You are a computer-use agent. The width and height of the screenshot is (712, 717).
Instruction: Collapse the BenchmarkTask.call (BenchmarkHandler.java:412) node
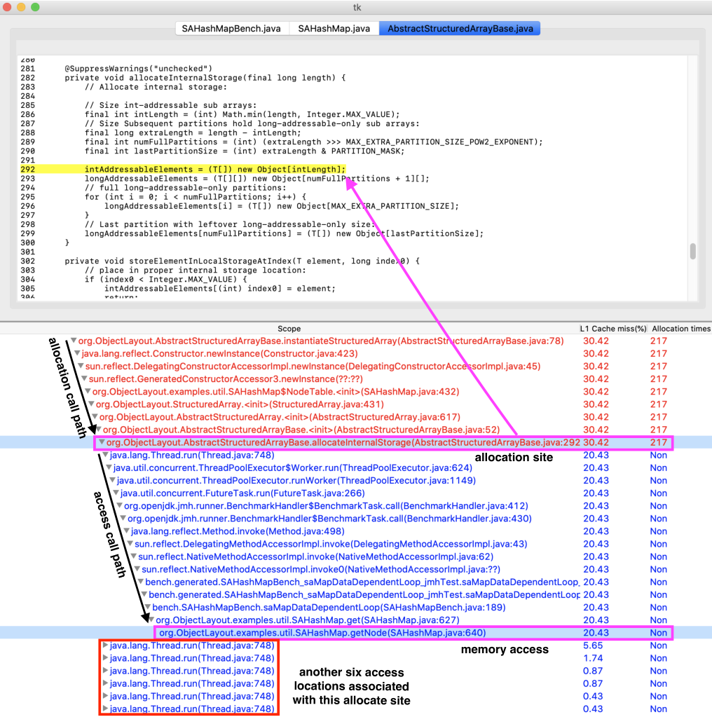tap(120, 506)
